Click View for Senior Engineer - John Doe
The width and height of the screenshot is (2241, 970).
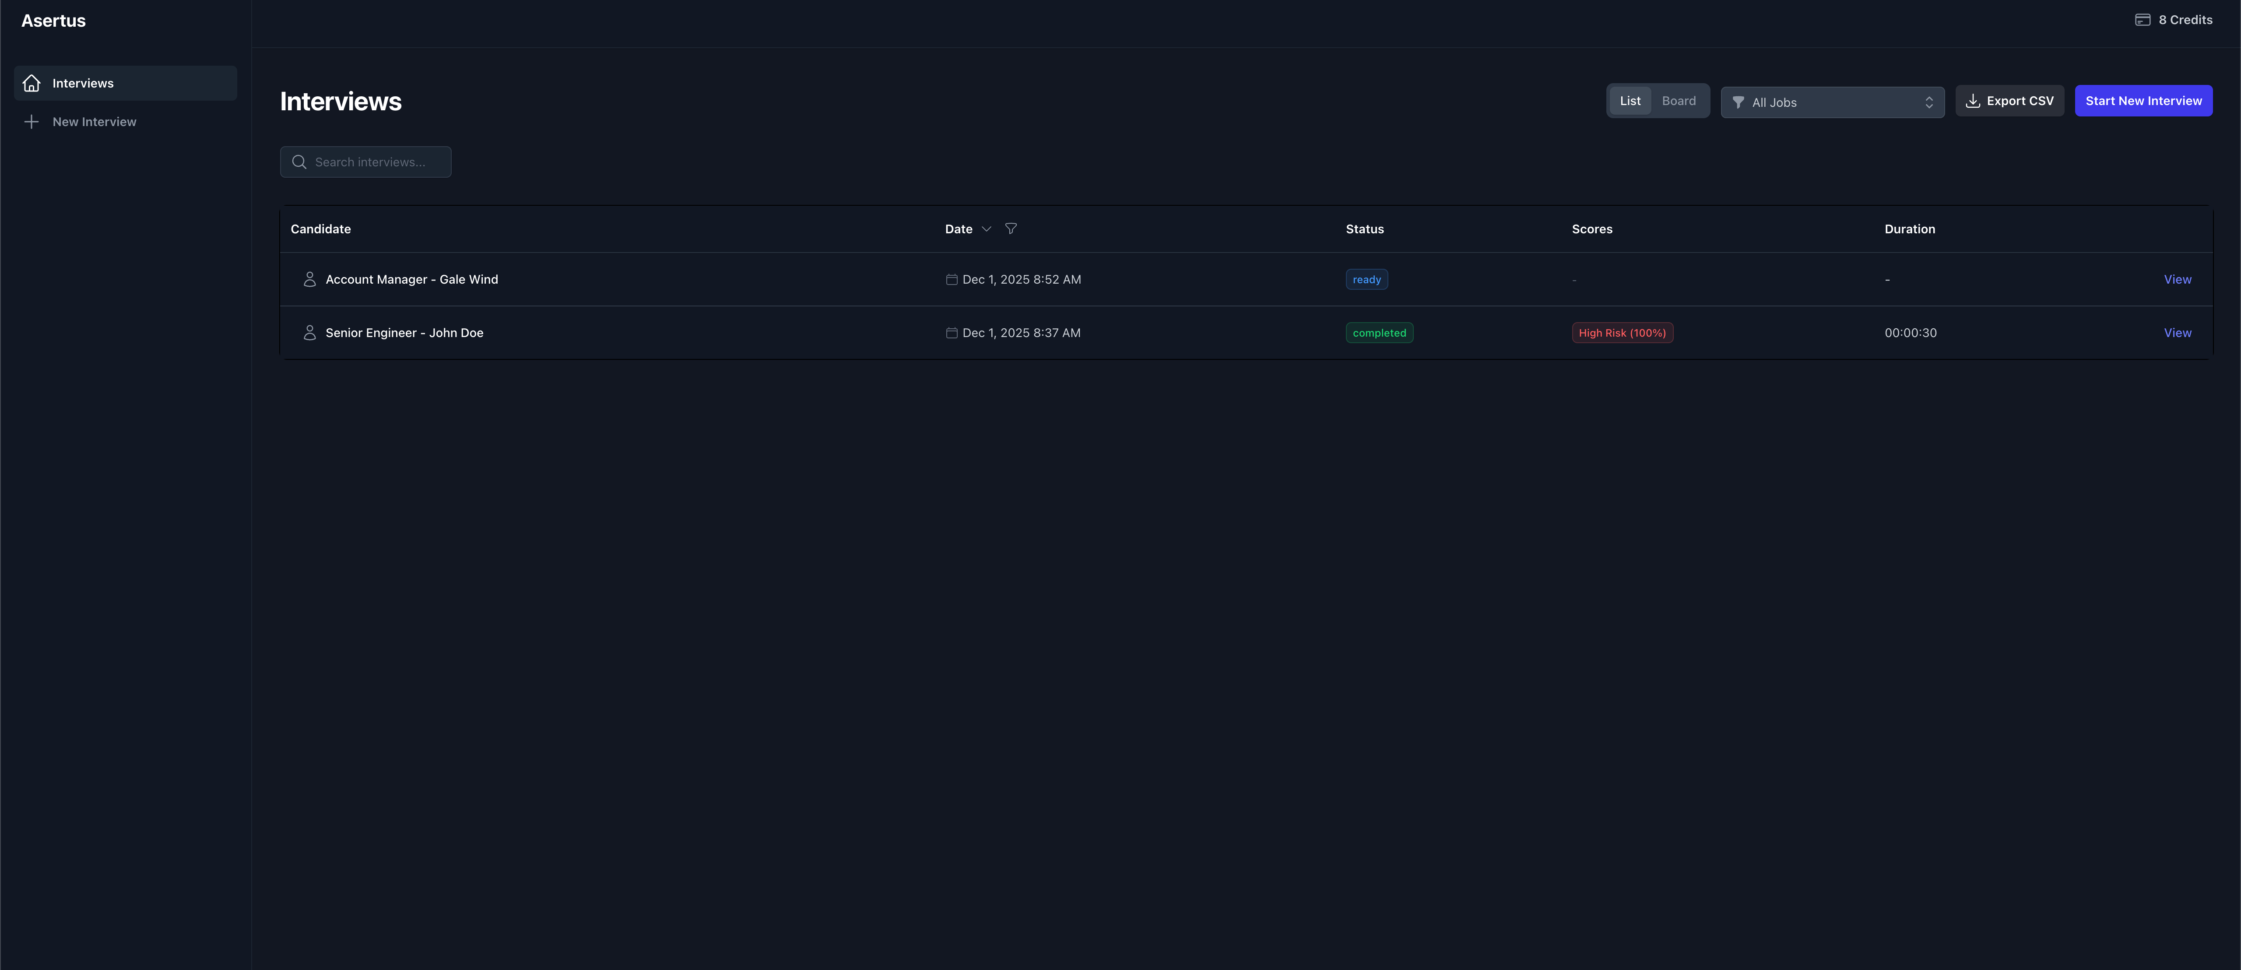2178,332
